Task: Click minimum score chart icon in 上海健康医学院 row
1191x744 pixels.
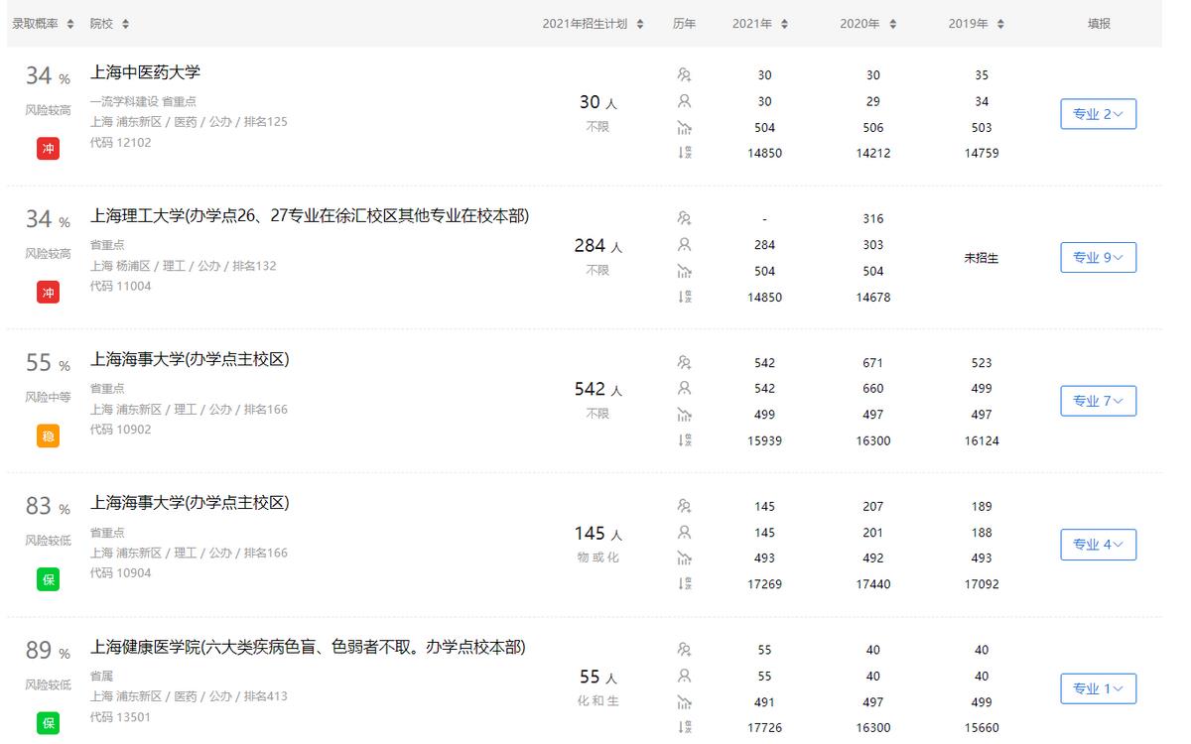Action: point(684,702)
